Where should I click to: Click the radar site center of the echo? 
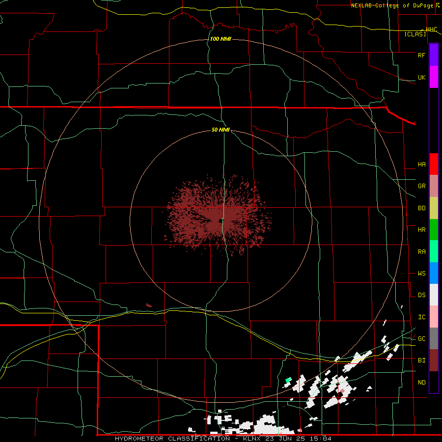coord(221,221)
